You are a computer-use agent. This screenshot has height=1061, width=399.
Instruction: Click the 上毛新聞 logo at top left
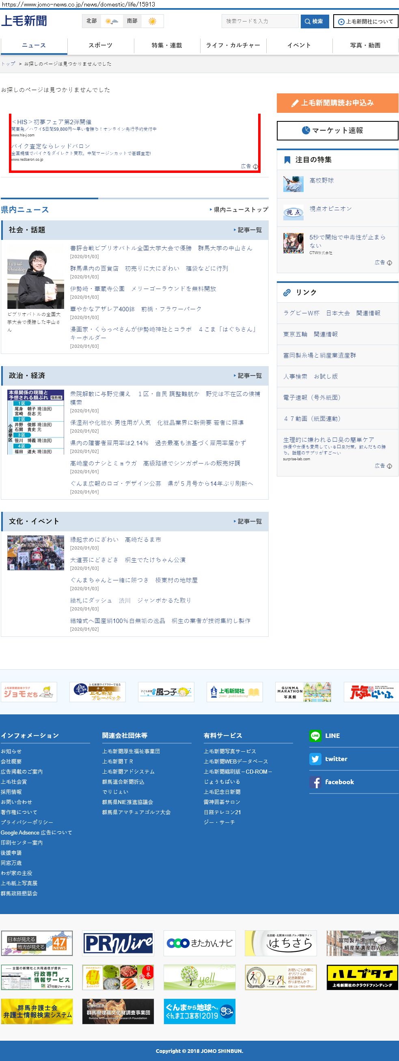[x=24, y=21]
